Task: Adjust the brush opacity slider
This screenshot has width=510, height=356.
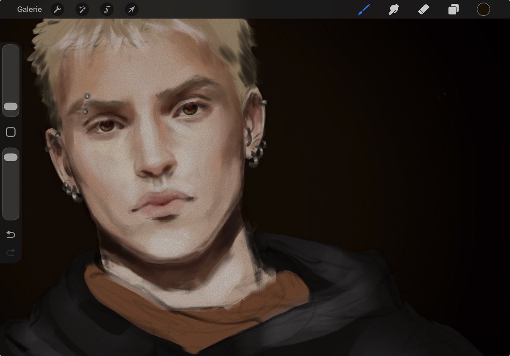Action: (x=11, y=184)
